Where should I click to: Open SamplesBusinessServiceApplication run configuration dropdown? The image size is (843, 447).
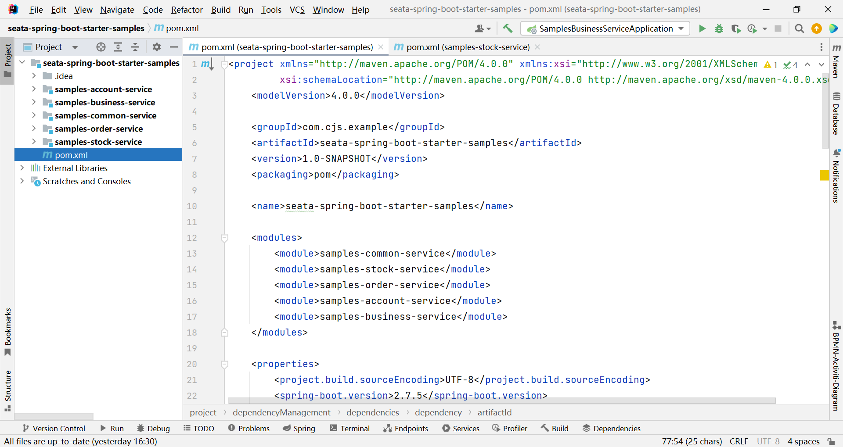point(605,29)
